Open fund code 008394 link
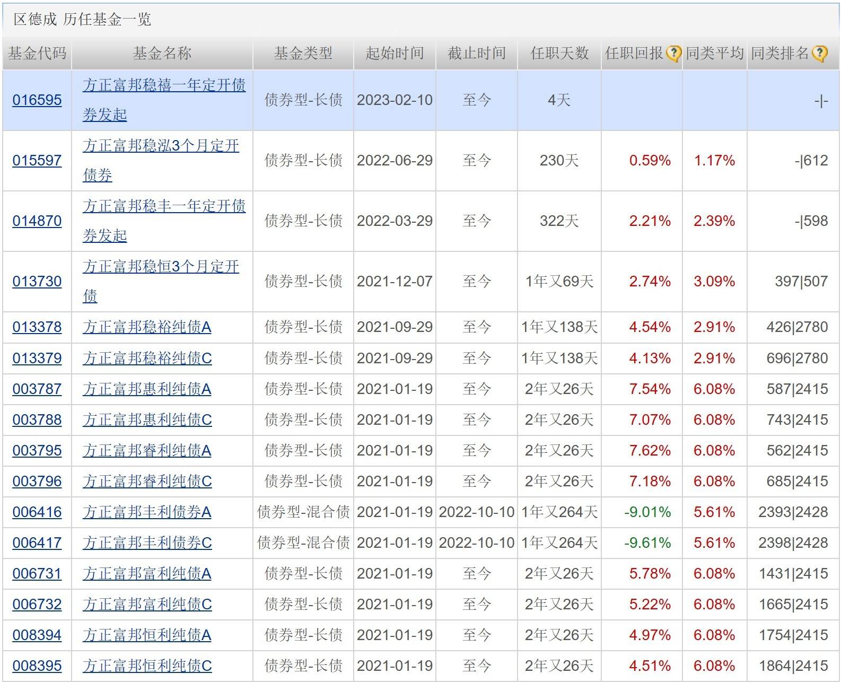The height and width of the screenshot is (682, 841). 37,635
